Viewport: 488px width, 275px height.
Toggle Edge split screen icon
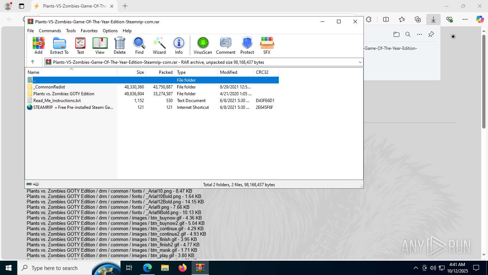(x=386, y=19)
